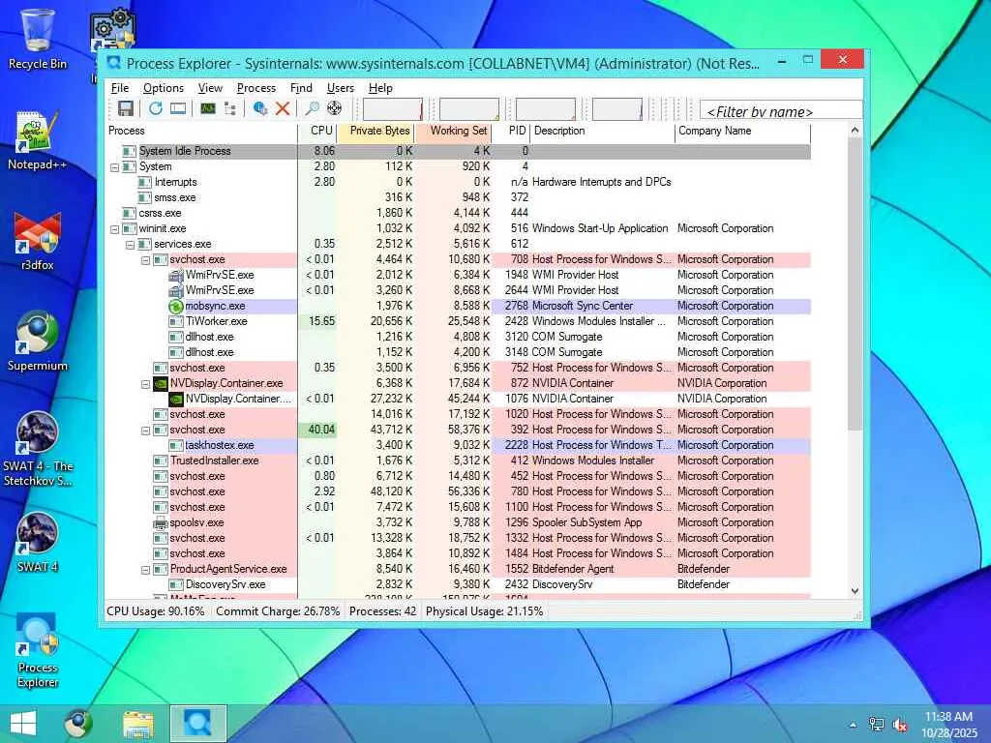Viewport: 991px width, 743px height.
Task: Select the taskhostex.exe process
Action: click(220, 445)
